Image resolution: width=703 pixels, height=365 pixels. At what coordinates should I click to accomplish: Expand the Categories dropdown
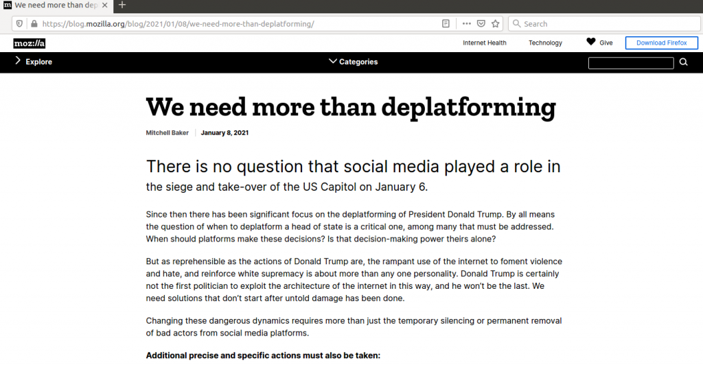point(354,62)
